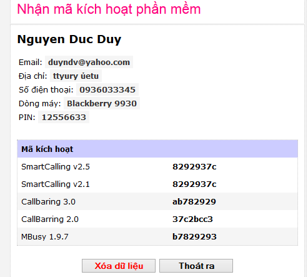Click the Nguyen Duc Duy name heading
The height and width of the screenshot is (277, 308).
pyautogui.click(x=69, y=39)
